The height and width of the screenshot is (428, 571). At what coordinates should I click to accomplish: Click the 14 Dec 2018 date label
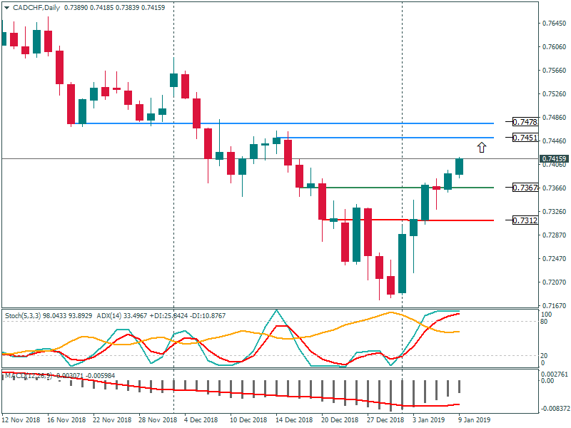click(294, 419)
